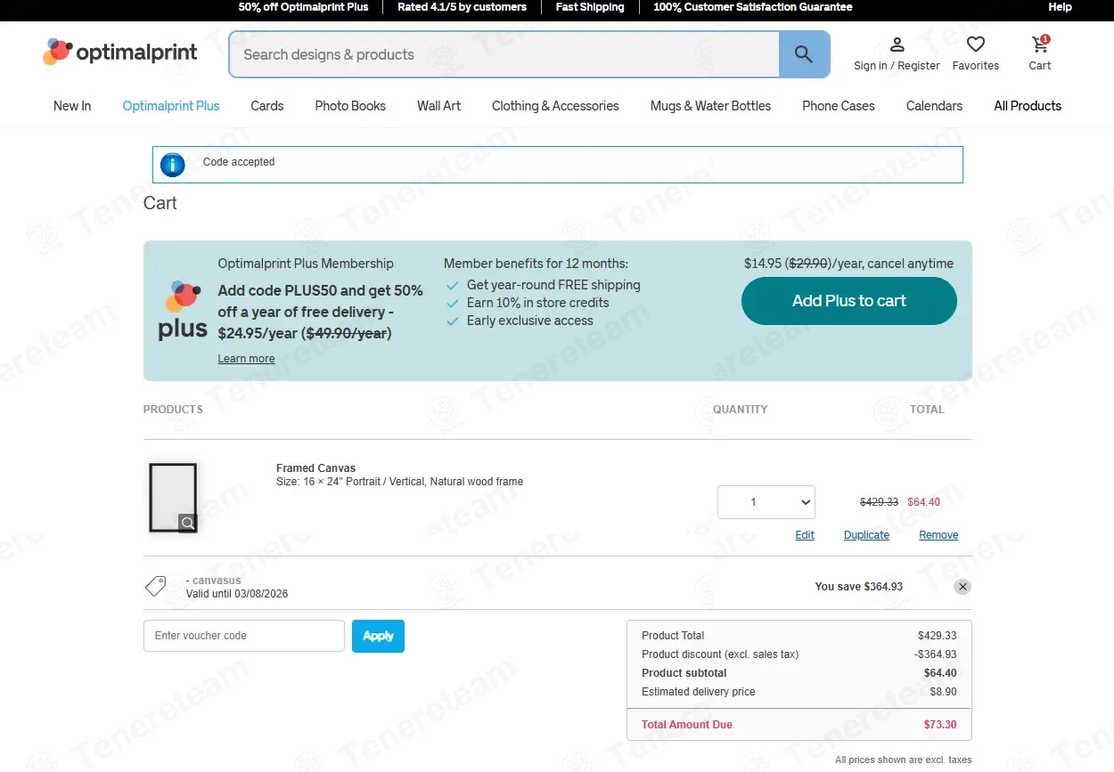Click Duplicate for the Framed Canvas
Screen dimensions: 1114x772
866,535
